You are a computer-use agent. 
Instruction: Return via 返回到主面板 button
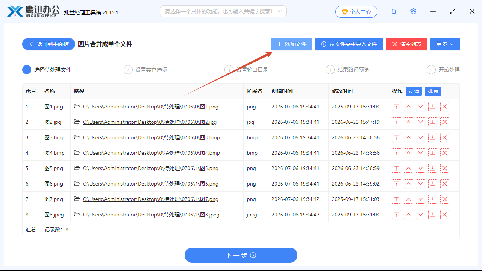[x=49, y=44]
